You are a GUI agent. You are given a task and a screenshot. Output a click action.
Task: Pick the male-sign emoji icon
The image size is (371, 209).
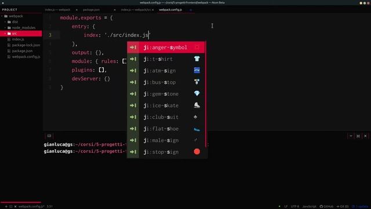tap(195, 140)
